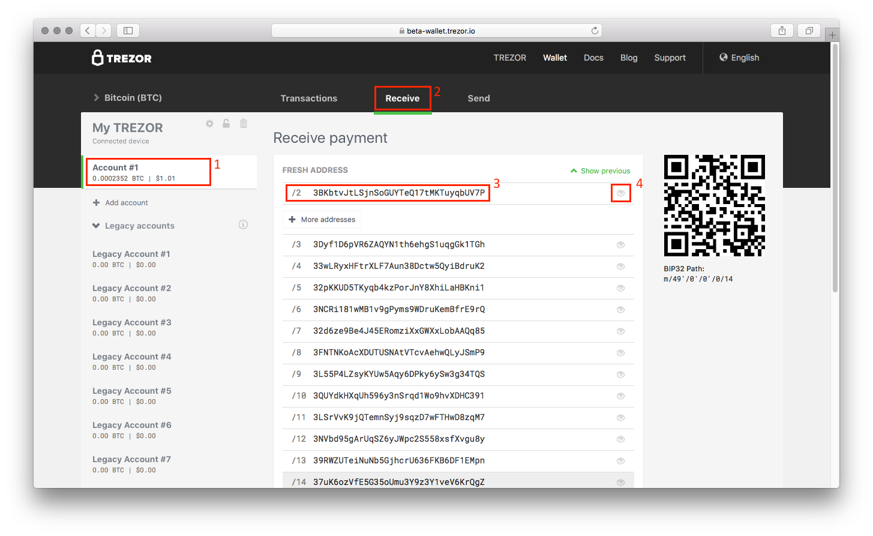873x536 pixels.
Task: Open the device settings gear icon
Action: 209,124
